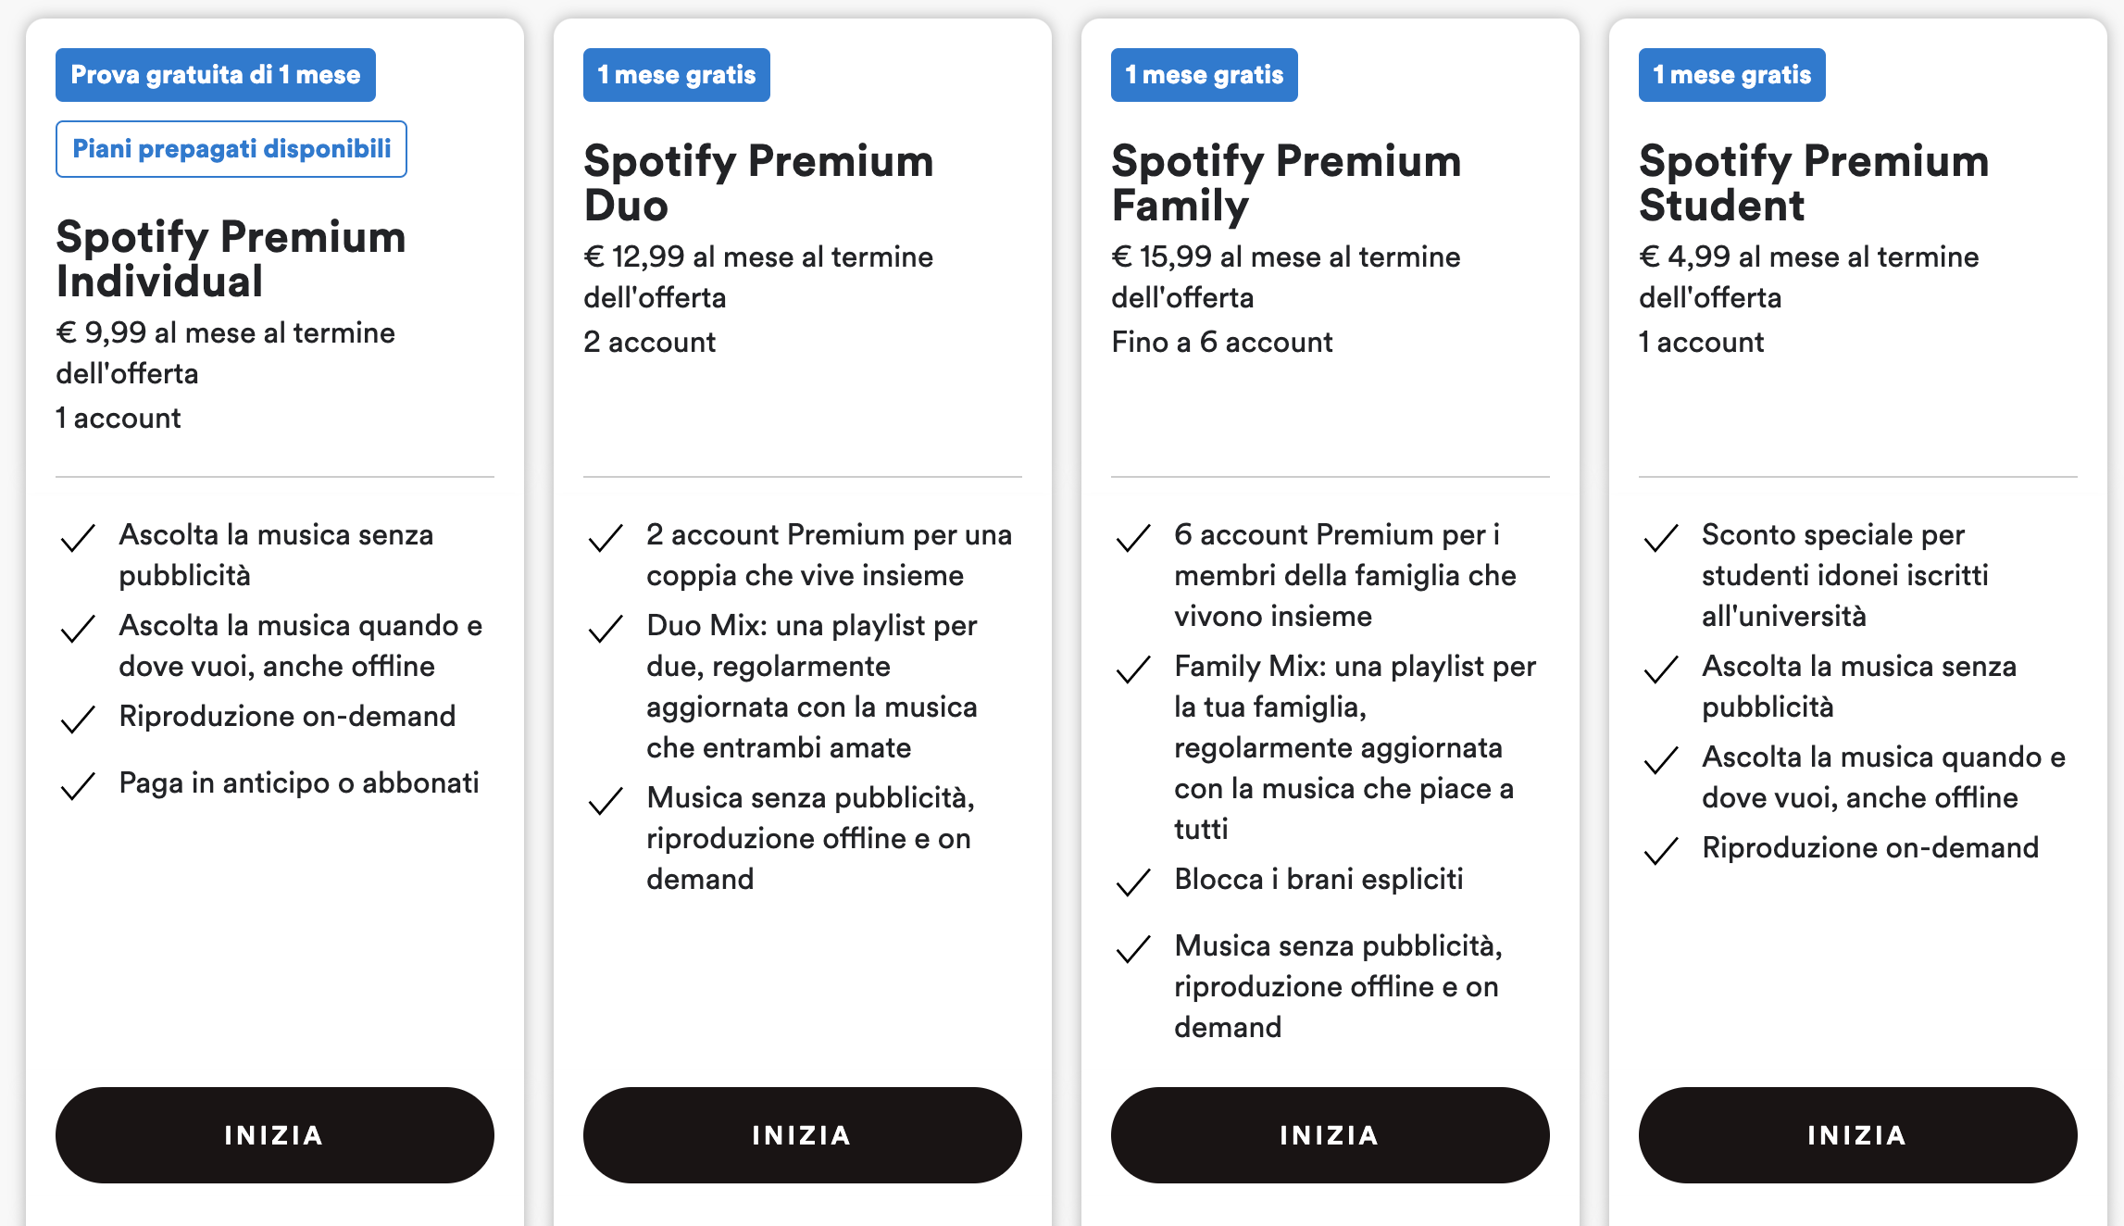Click checkmark next to Blocca i brani espliciti
2124x1226 pixels.
coord(1133,882)
